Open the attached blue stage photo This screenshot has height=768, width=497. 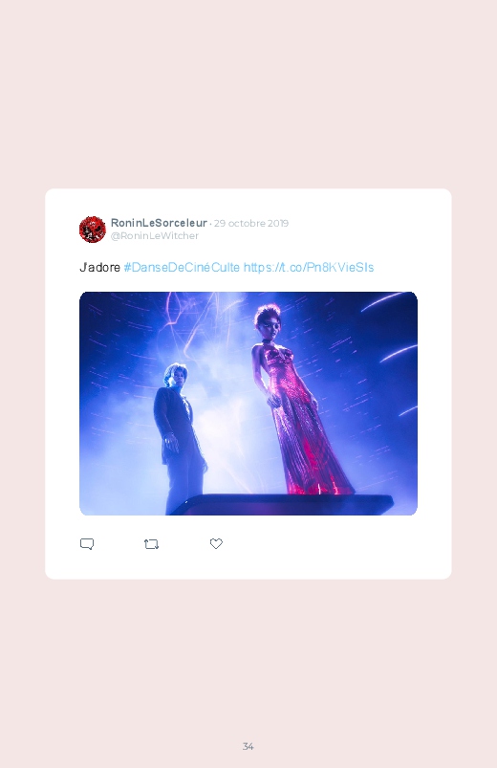[x=248, y=403]
